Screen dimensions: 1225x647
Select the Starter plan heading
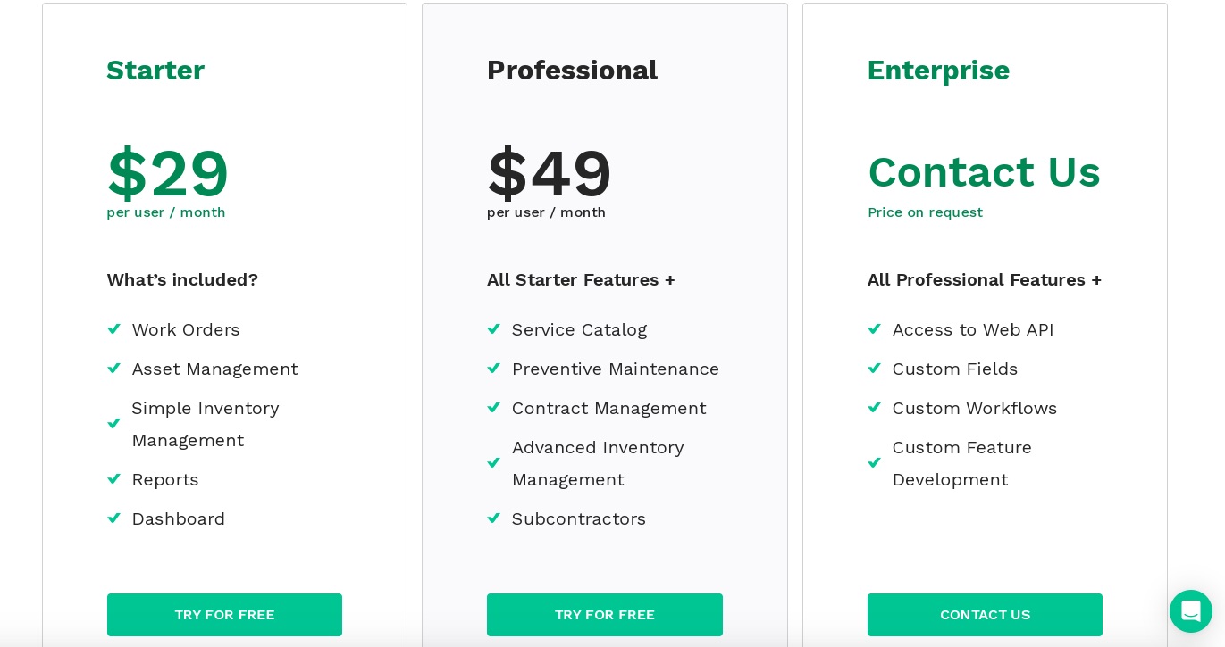(155, 71)
